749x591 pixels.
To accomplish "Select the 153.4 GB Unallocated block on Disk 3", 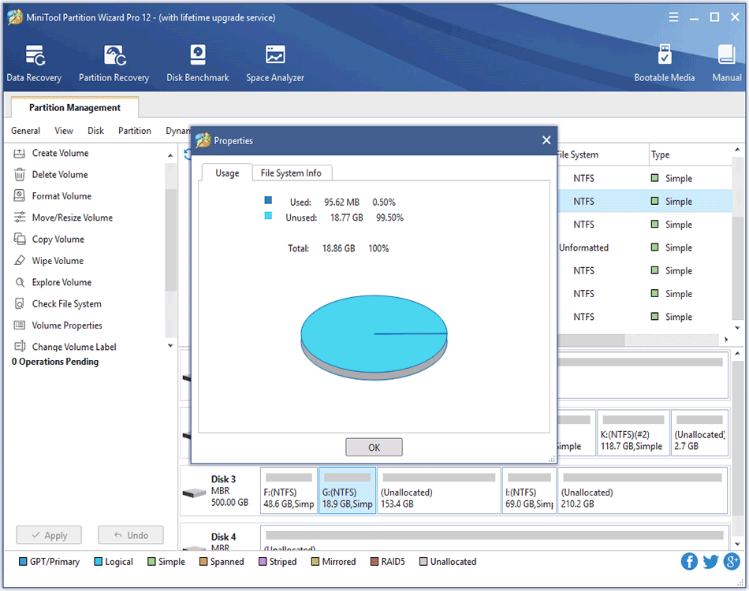I will coord(439,491).
